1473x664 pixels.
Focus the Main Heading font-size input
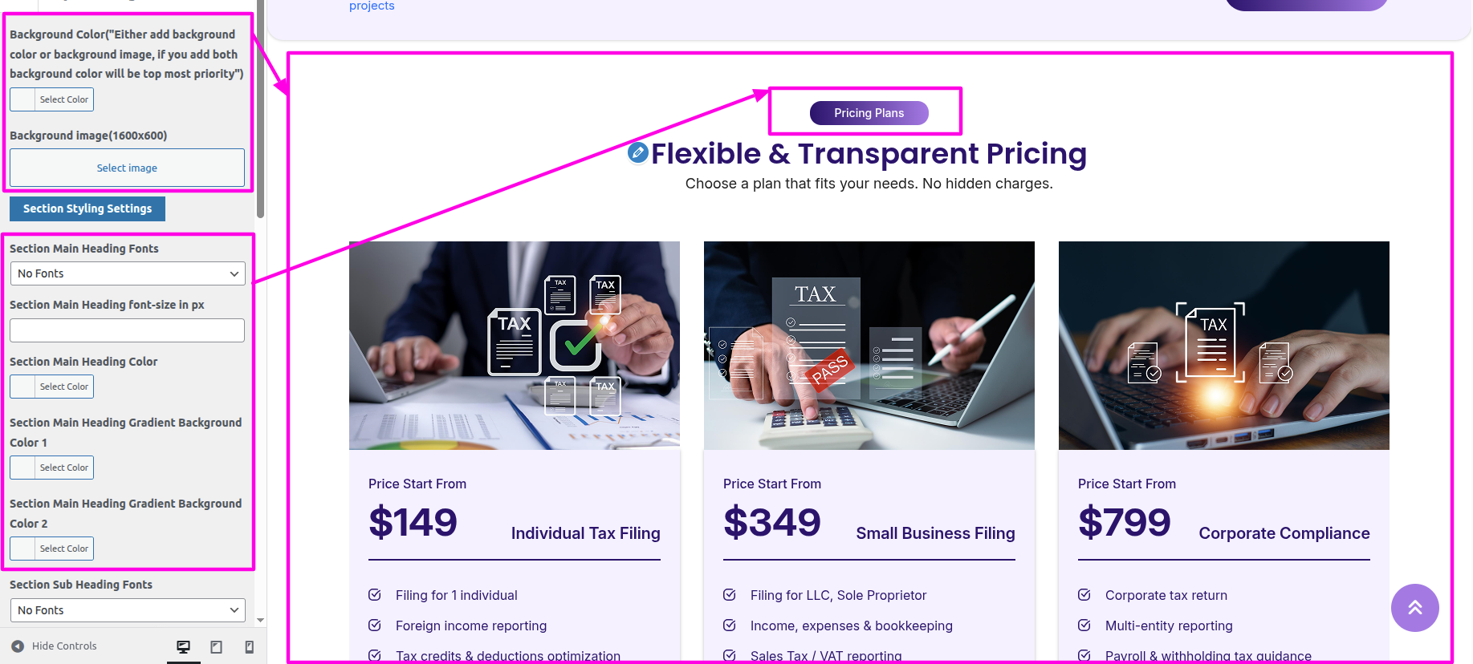[128, 330]
